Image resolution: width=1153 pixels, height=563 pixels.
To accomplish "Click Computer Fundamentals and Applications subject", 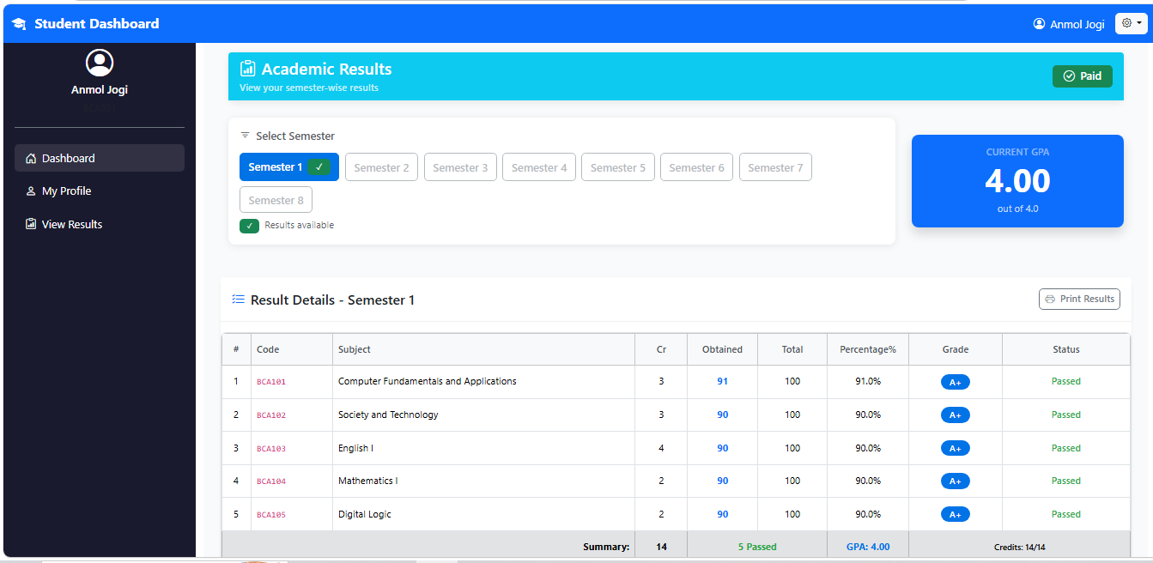I will [x=428, y=381].
